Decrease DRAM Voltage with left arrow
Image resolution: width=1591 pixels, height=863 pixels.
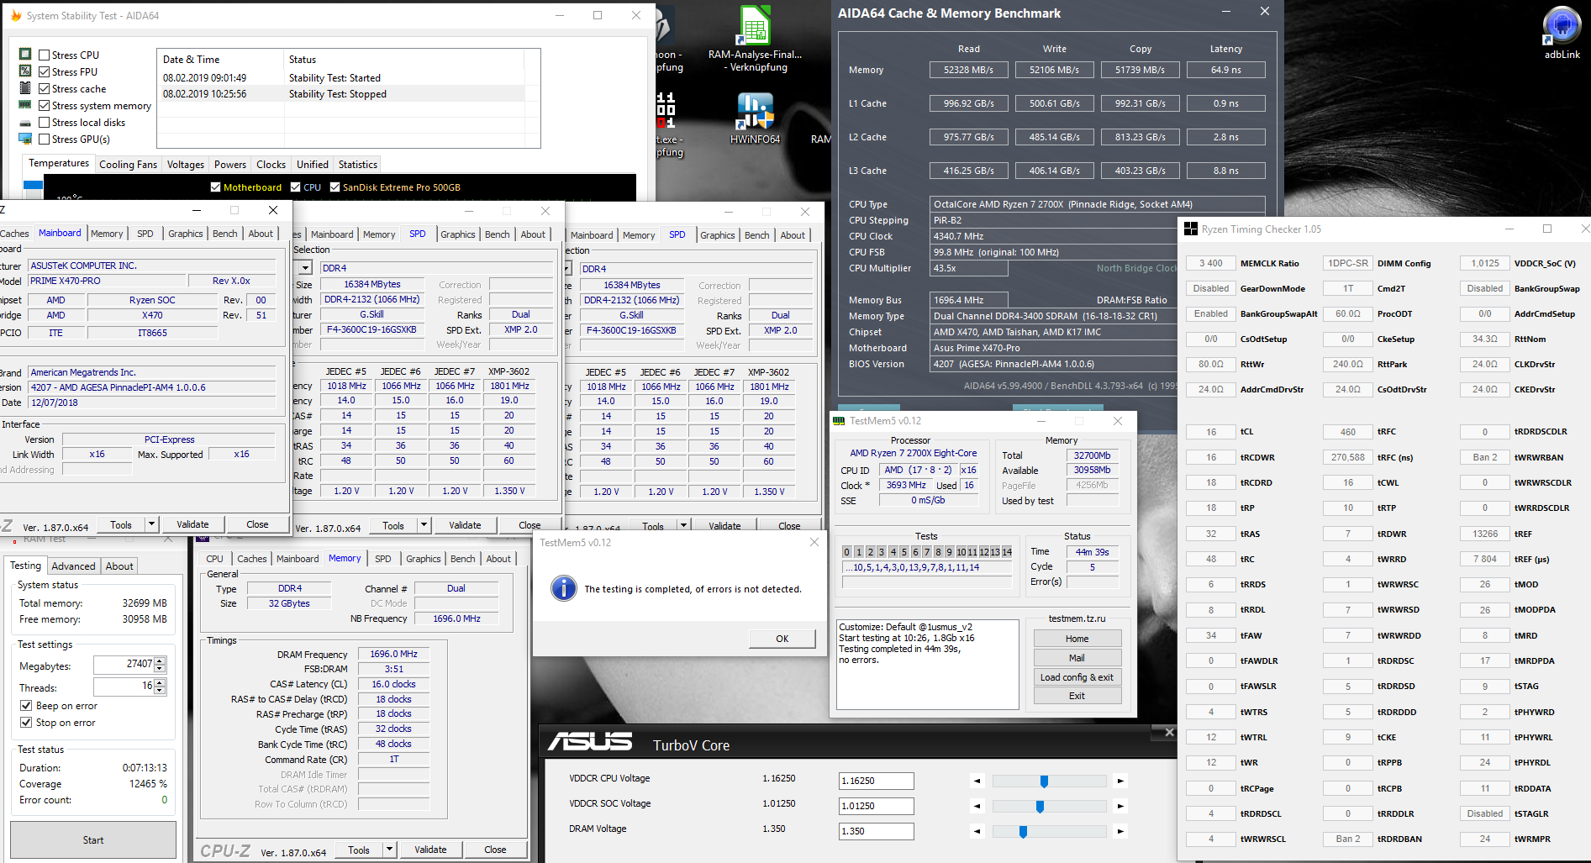[977, 831]
